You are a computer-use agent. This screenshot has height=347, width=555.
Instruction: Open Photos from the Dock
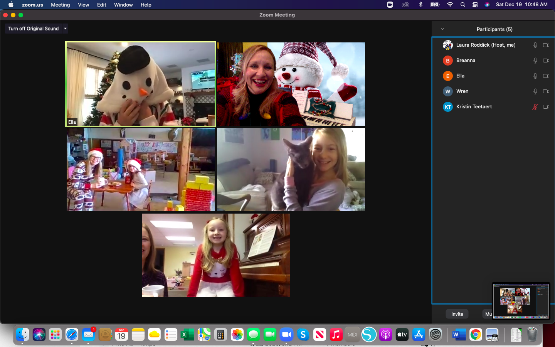tap(237, 335)
